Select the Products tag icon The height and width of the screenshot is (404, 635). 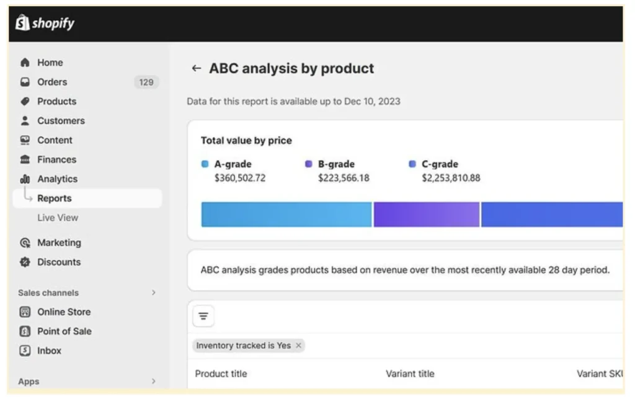pyautogui.click(x=25, y=101)
